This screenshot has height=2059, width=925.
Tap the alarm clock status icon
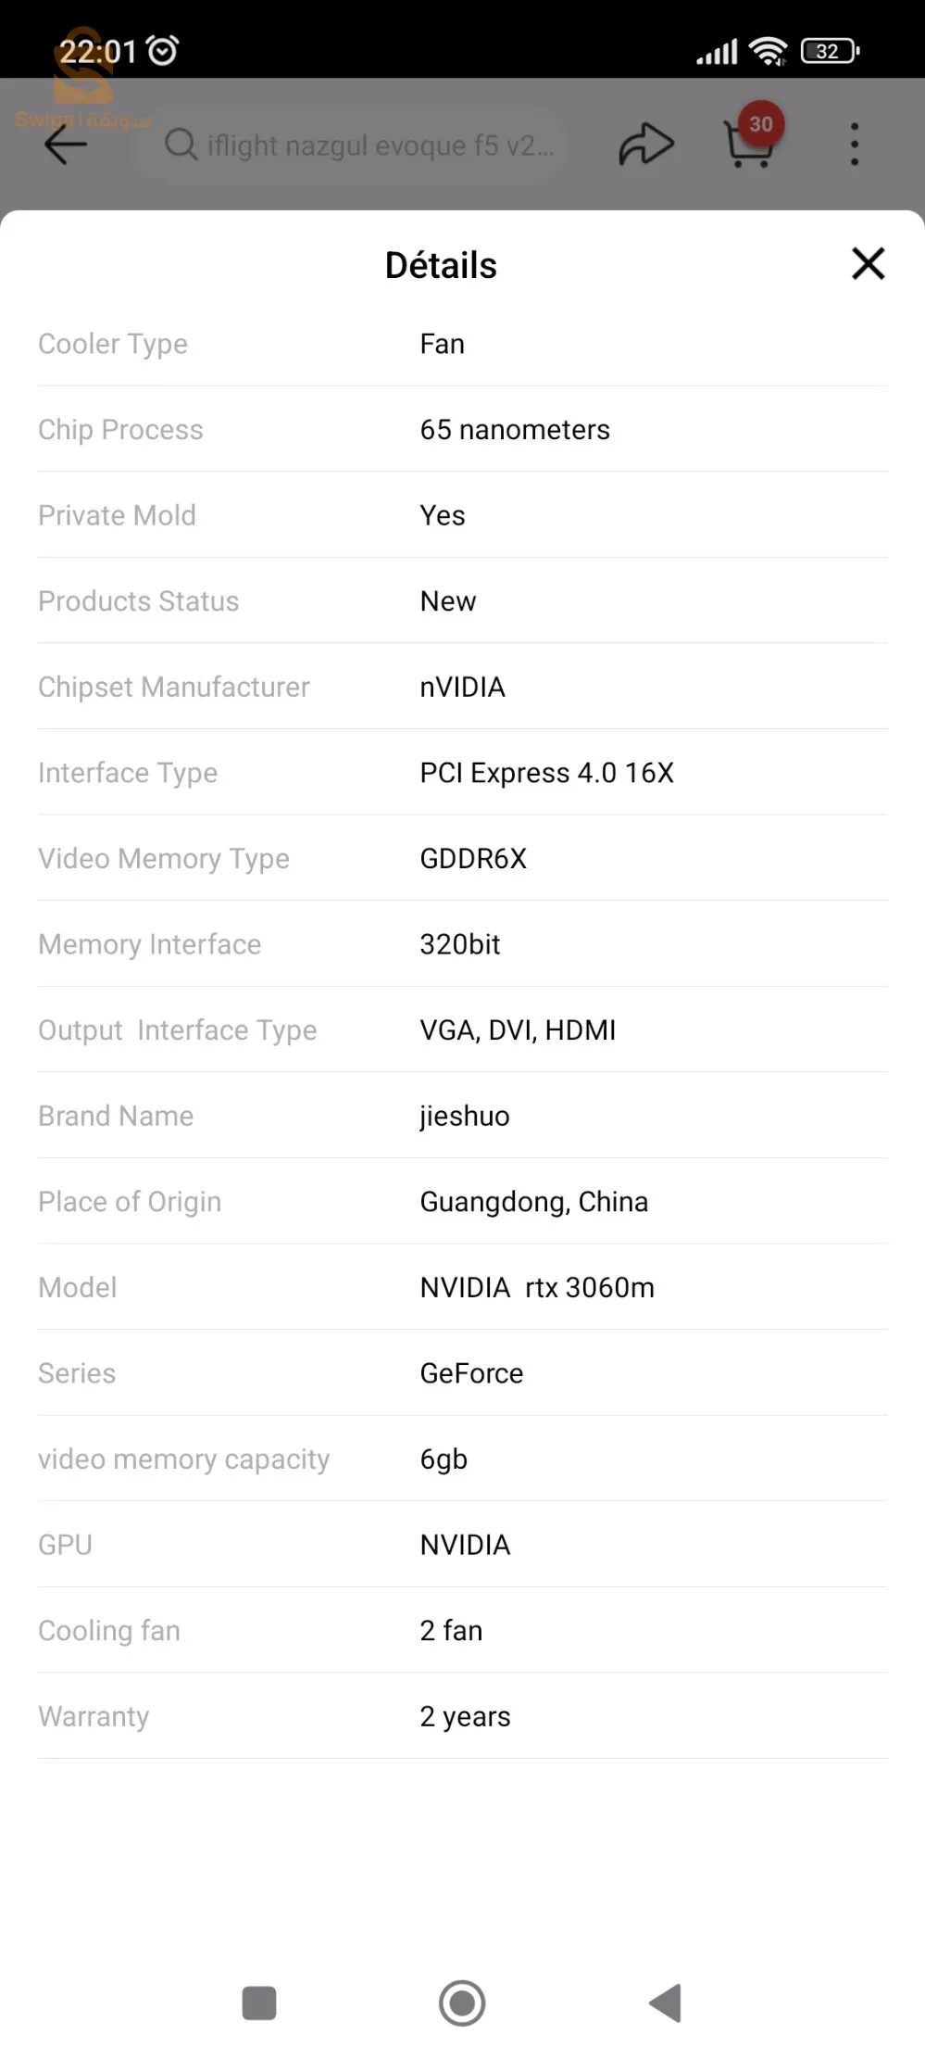click(x=164, y=50)
